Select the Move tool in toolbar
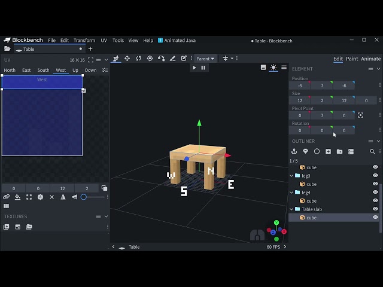Screen dimensions: 383x287 coord(115,59)
